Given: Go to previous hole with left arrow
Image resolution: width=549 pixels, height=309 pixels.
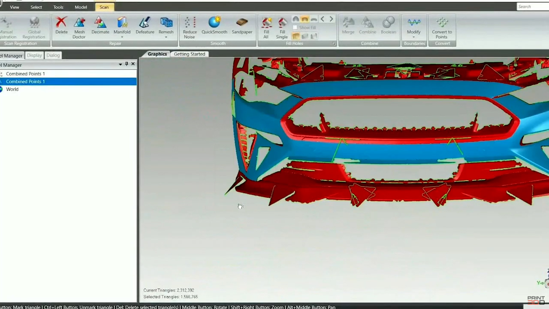Looking at the screenshot, I should tap(323, 19).
